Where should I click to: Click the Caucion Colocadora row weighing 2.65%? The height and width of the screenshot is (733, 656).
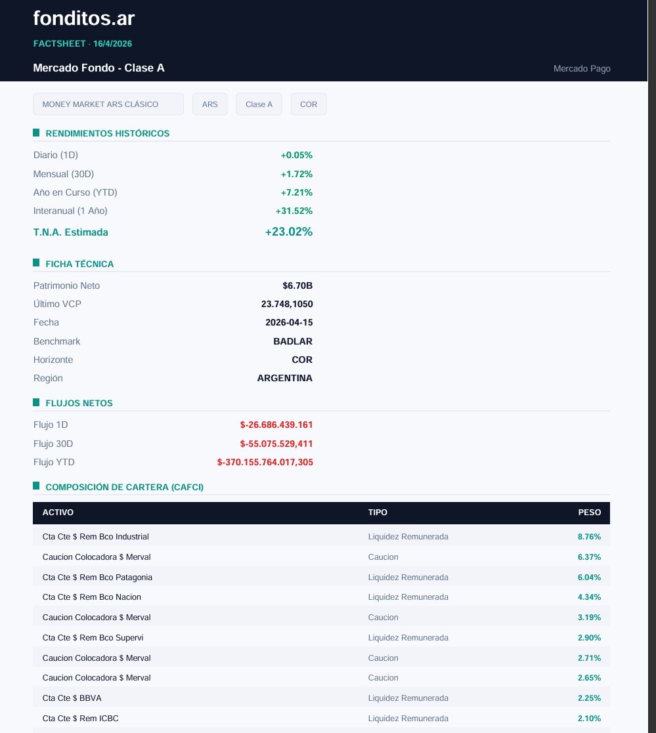point(322,678)
